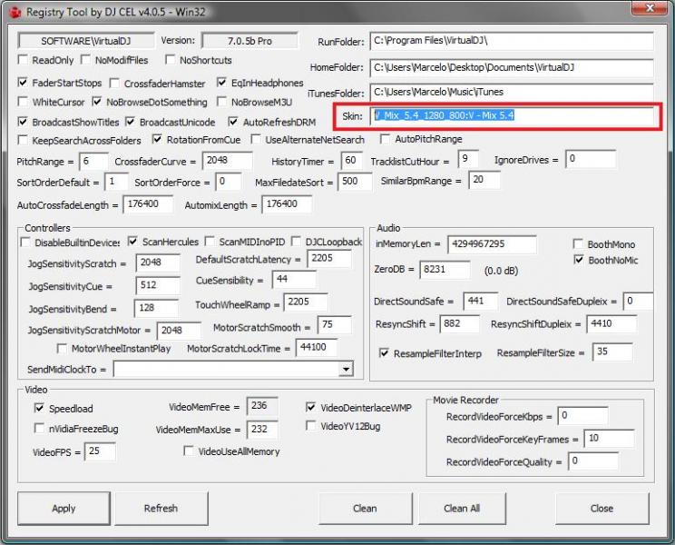Click the Skin input field
This screenshot has height=545, width=675.
pos(513,115)
